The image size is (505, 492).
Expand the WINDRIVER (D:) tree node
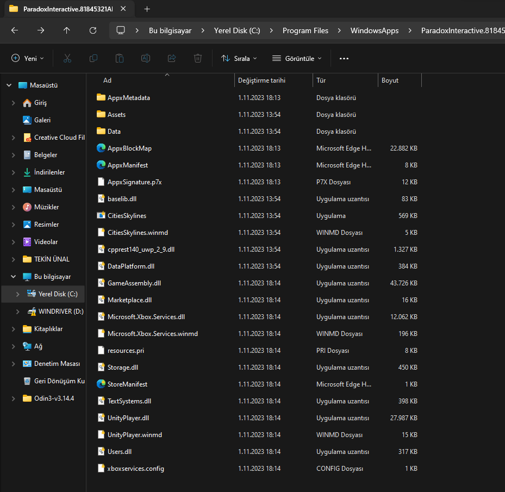18,312
